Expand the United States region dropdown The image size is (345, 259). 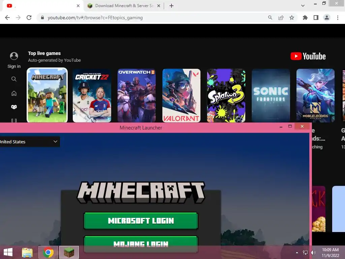tap(30, 142)
